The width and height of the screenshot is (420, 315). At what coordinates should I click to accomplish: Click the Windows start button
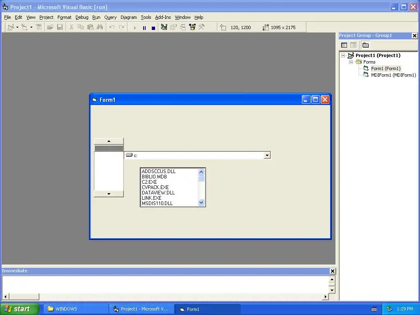20,309
